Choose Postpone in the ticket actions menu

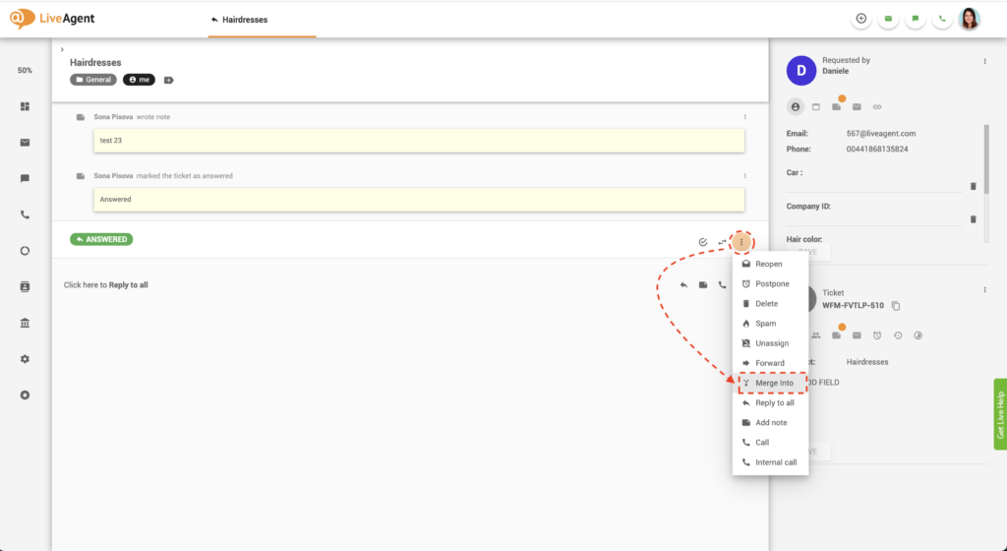(x=770, y=283)
